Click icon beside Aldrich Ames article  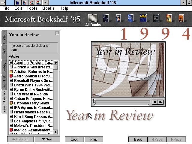(11, 67)
